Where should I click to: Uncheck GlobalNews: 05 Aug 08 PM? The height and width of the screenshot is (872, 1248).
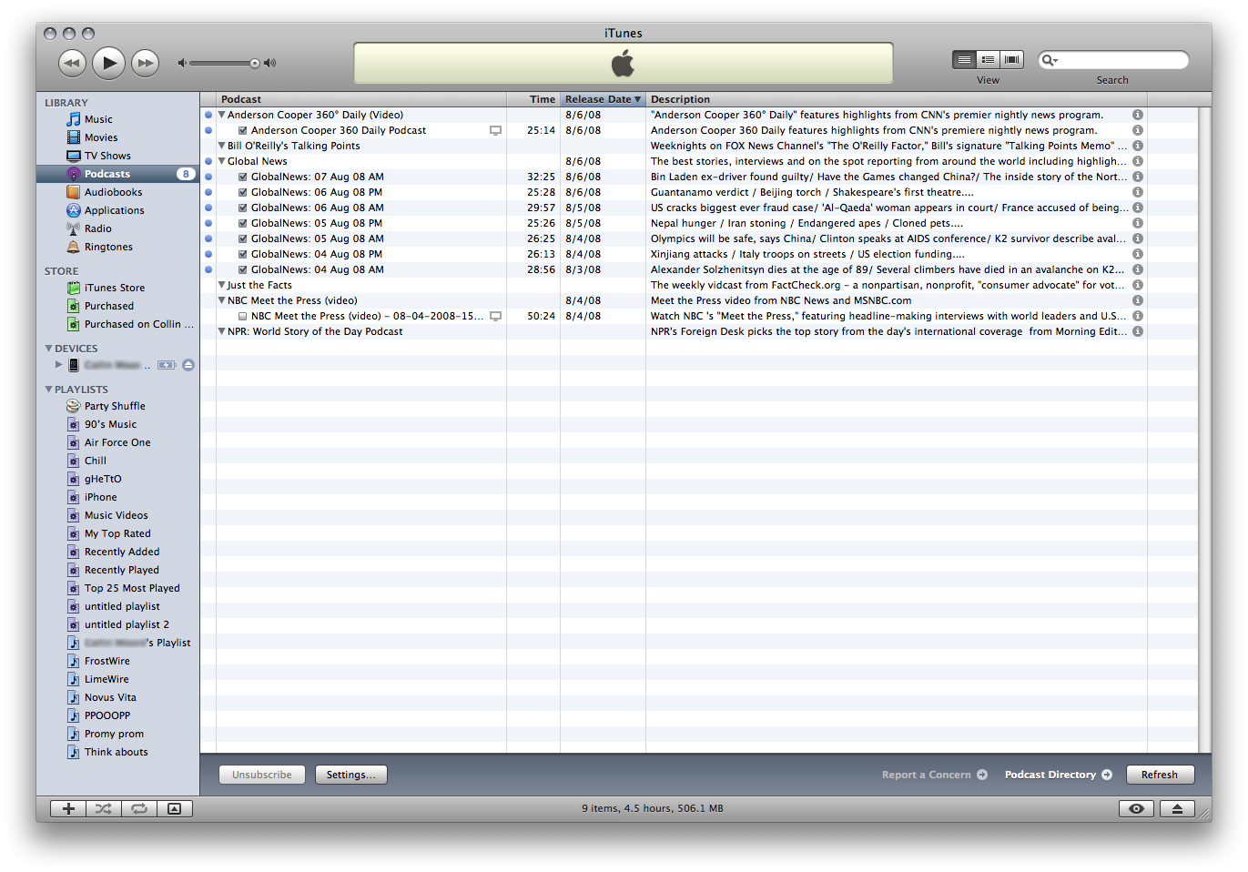243,223
